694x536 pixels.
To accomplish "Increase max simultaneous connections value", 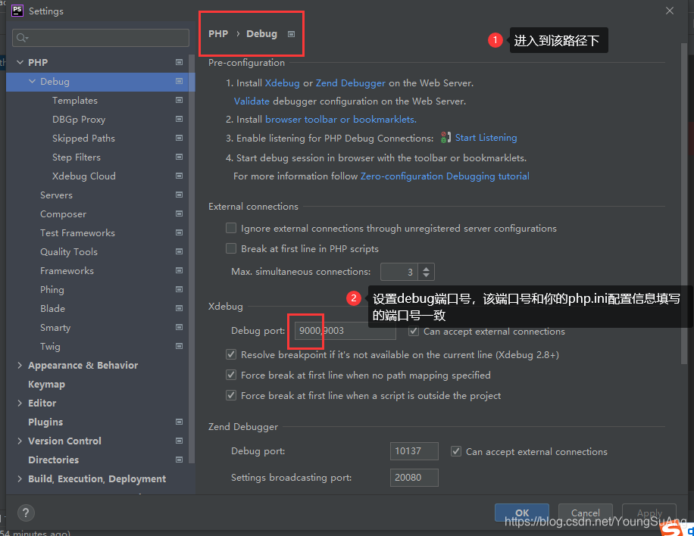I will 427,268.
